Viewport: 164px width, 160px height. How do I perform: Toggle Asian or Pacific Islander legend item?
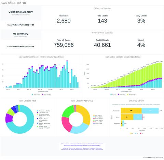tap(44, 127)
